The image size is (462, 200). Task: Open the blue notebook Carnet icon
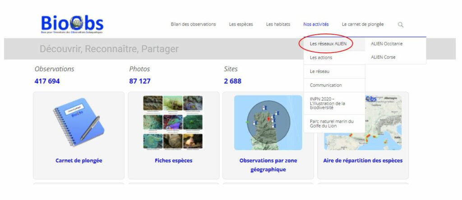[79, 123]
